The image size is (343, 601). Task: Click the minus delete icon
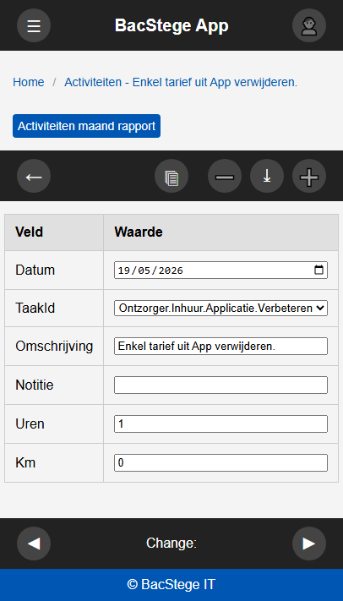(x=225, y=176)
